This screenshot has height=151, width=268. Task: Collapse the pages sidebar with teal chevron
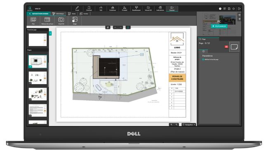tap(50, 33)
